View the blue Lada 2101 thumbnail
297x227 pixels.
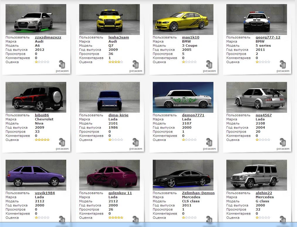(109, 97)
